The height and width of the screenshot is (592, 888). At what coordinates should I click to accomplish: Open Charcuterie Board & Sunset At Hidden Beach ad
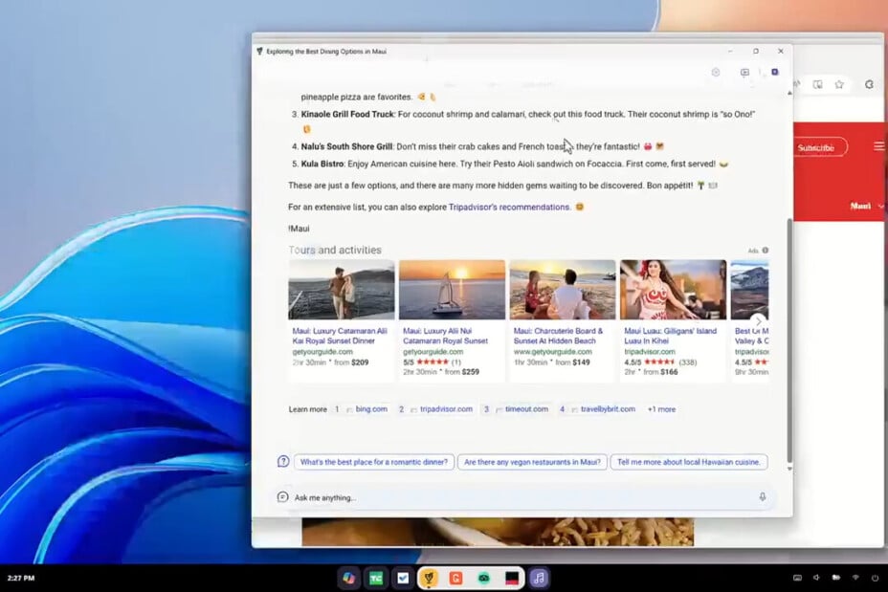point(558,336)
